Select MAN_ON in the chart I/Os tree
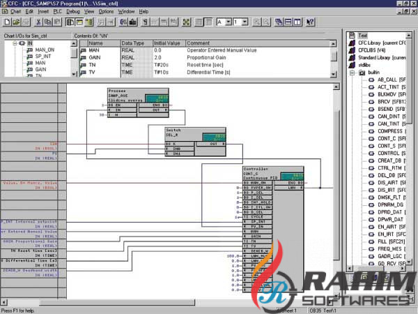 point(45,50)
